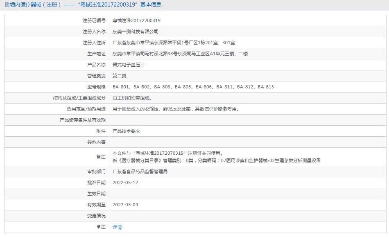
Task: Click the document icon beside the page title
Action: point(7,5)
